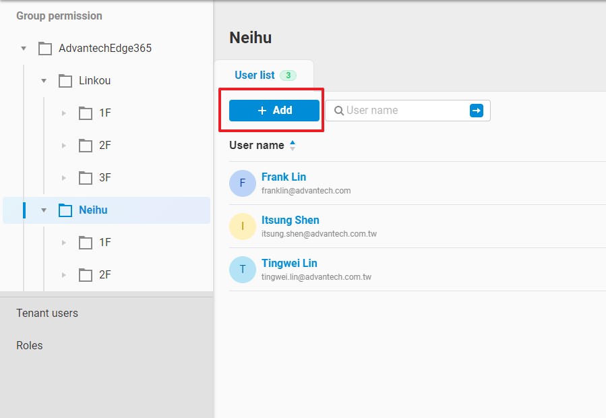Viewport: 606px width, 418px height.
Task: Click Frank Lin's avatar circle
Action: (242, 183)
